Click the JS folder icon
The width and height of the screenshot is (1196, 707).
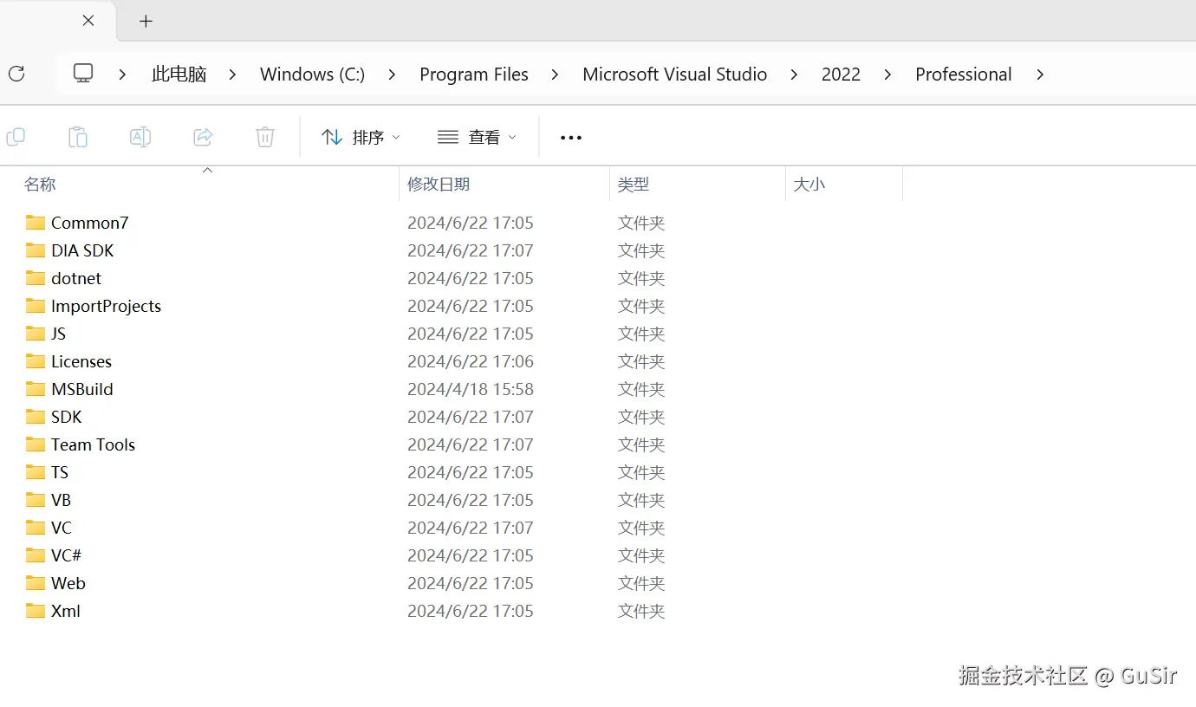coord(36,334)
